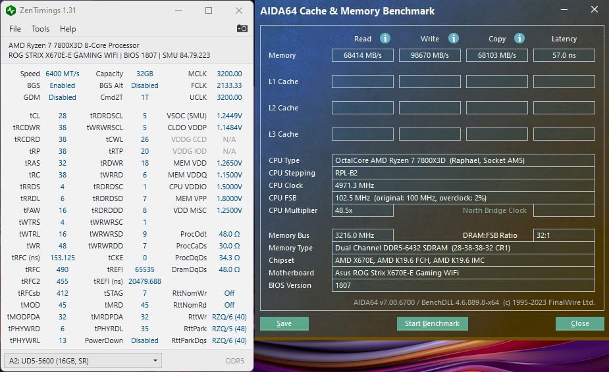Click the BGS value Enabled

click(62, 85)
